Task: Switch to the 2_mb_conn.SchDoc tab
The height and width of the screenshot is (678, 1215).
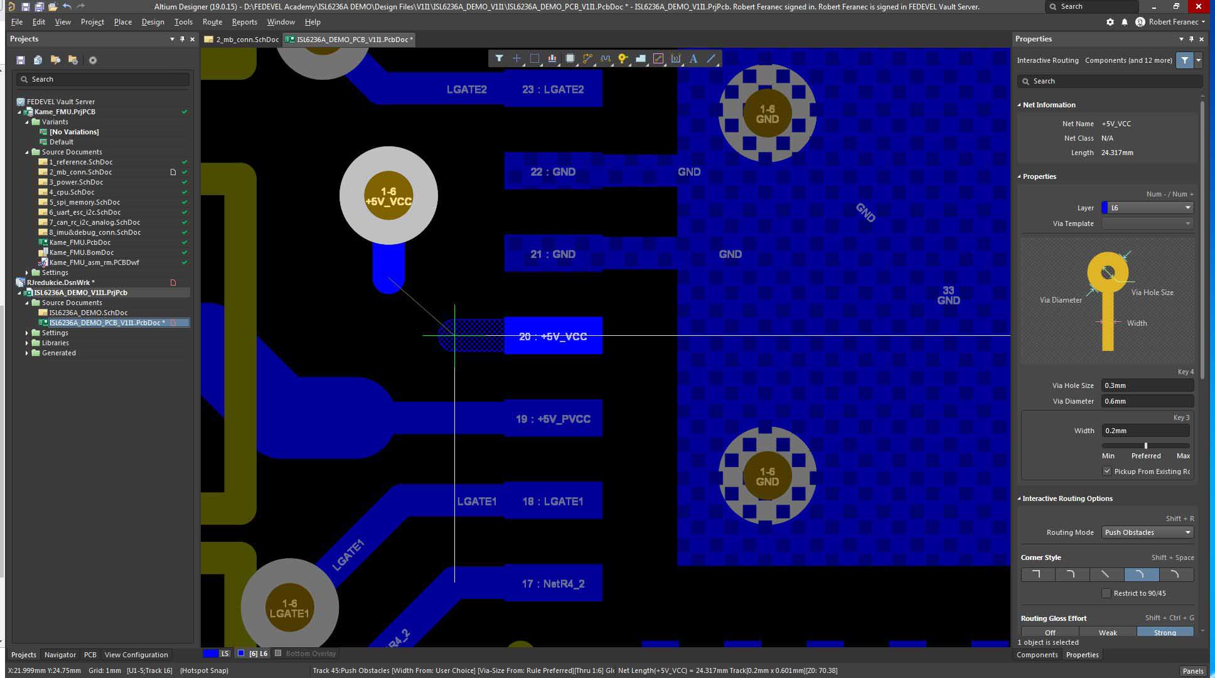Action: (242, 40)
